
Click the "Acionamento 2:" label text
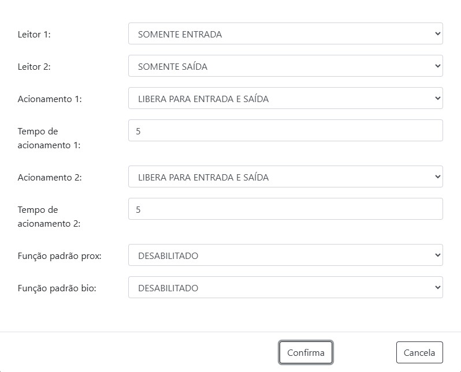50,178
